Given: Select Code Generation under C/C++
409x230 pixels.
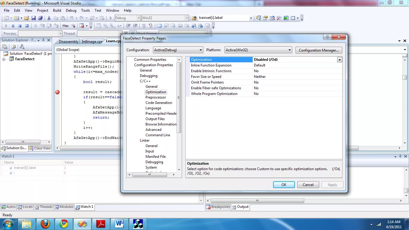Looking at the screenshot, I should (x=159, y=103).
